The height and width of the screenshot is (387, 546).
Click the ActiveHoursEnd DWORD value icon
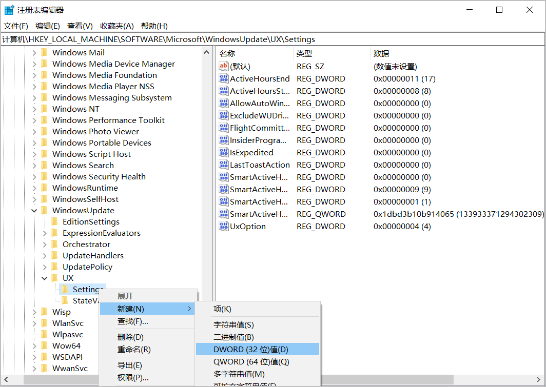(223, 79)
